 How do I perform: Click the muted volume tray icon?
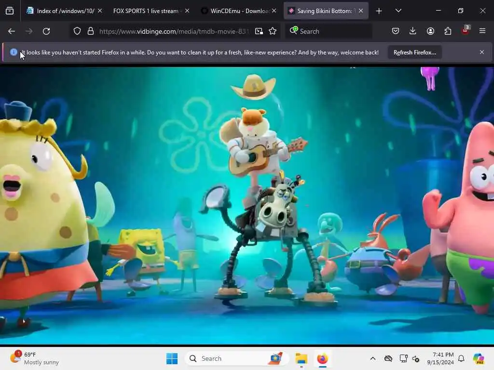[x=416, y=358]
